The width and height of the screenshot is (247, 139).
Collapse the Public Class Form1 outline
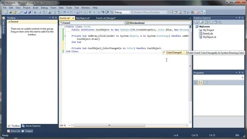coord(65,27)
